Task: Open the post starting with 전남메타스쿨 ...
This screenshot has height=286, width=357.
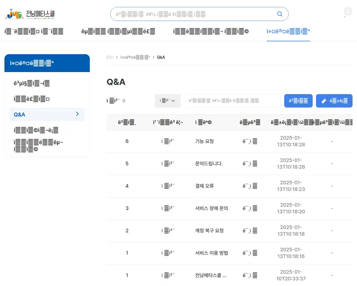Action: coord(211,275)
